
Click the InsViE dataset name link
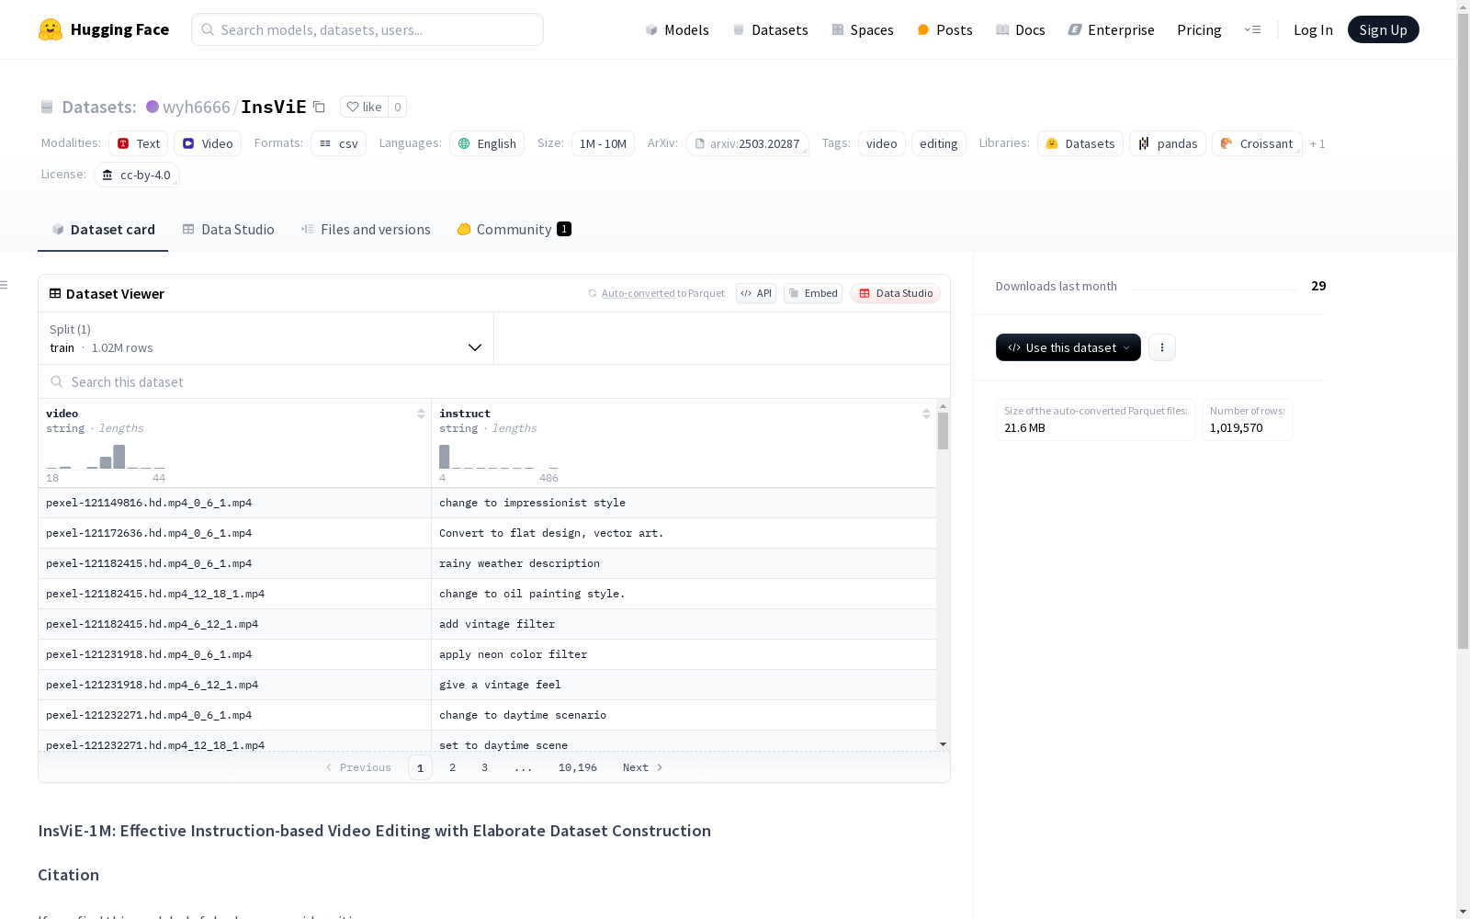[274, 107]
